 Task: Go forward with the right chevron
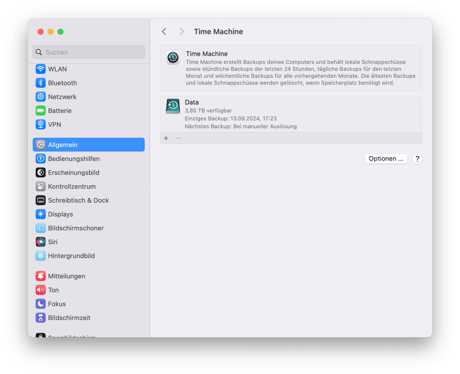coord(182,31)
